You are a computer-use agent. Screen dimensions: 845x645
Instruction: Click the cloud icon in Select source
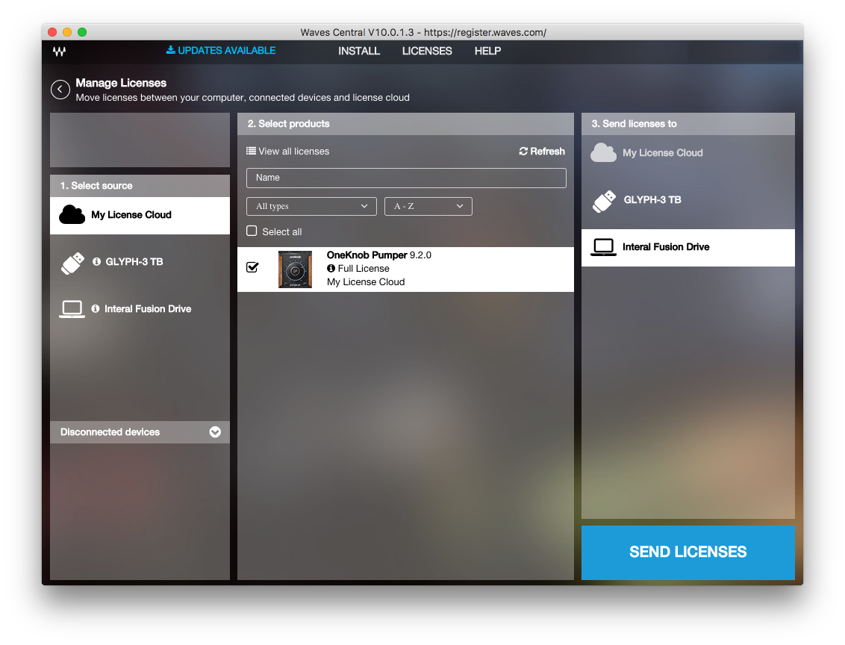pyautogui.click(x=72, y=214)
